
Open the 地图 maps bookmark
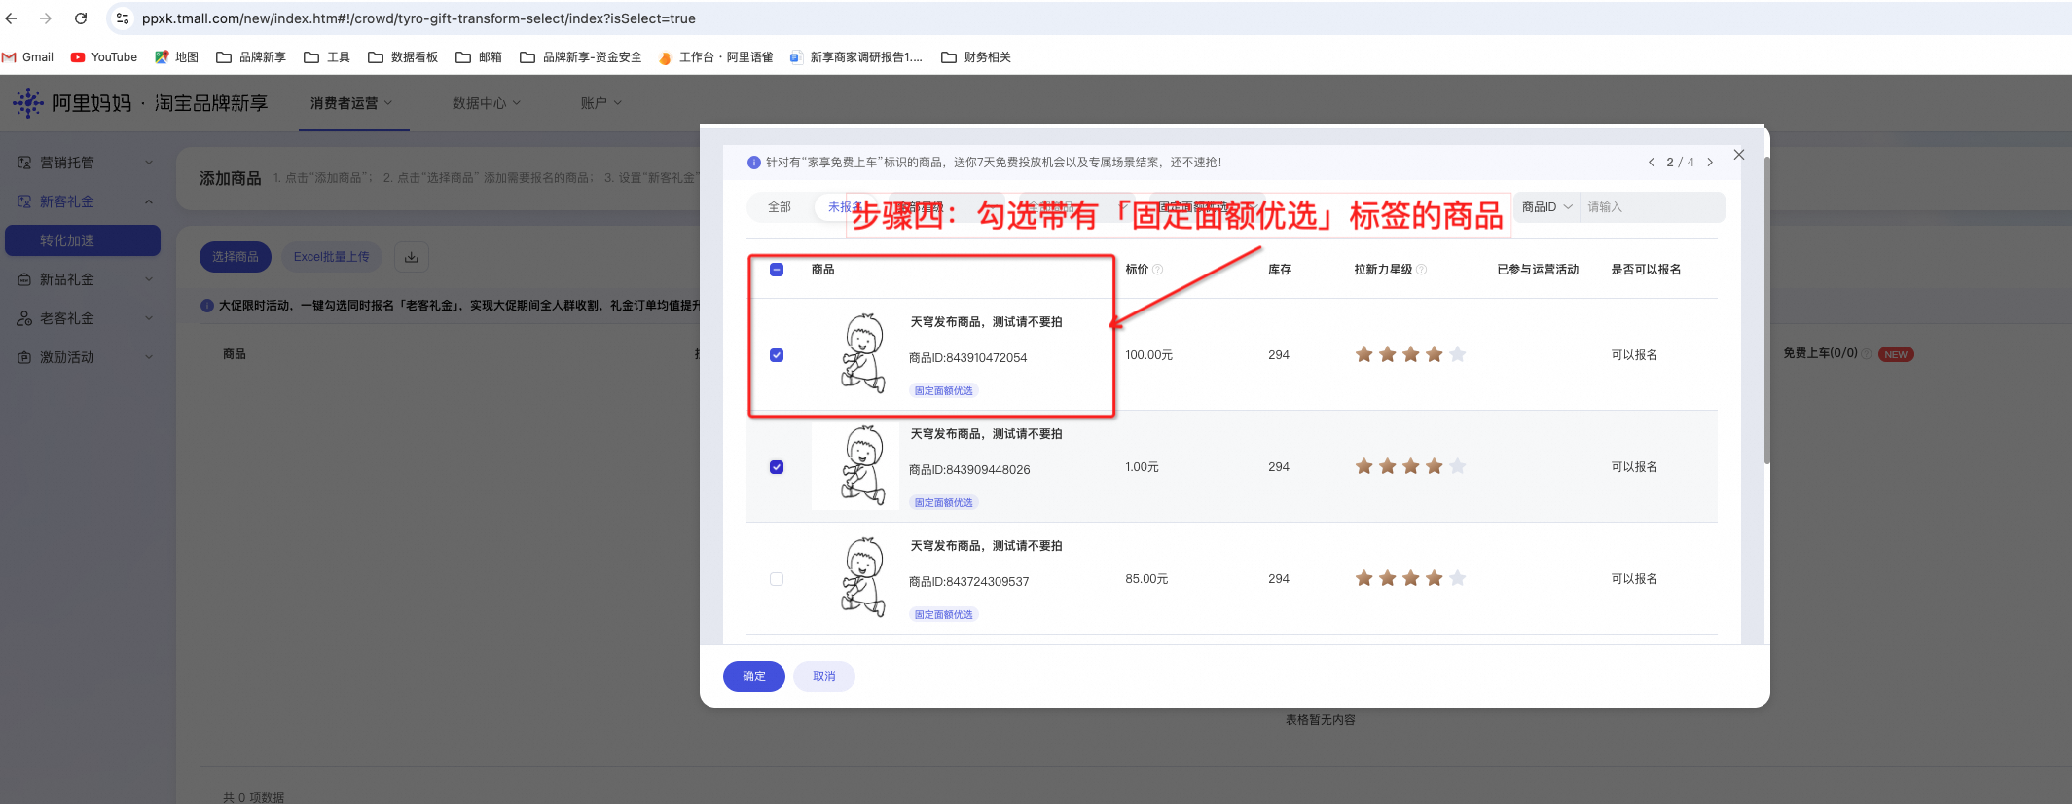click(176, 57)
